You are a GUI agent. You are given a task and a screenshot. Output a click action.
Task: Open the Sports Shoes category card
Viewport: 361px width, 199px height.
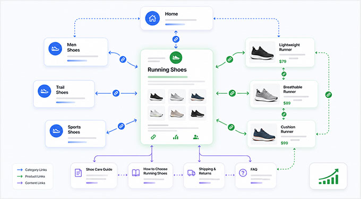click(x=75, y=134)
